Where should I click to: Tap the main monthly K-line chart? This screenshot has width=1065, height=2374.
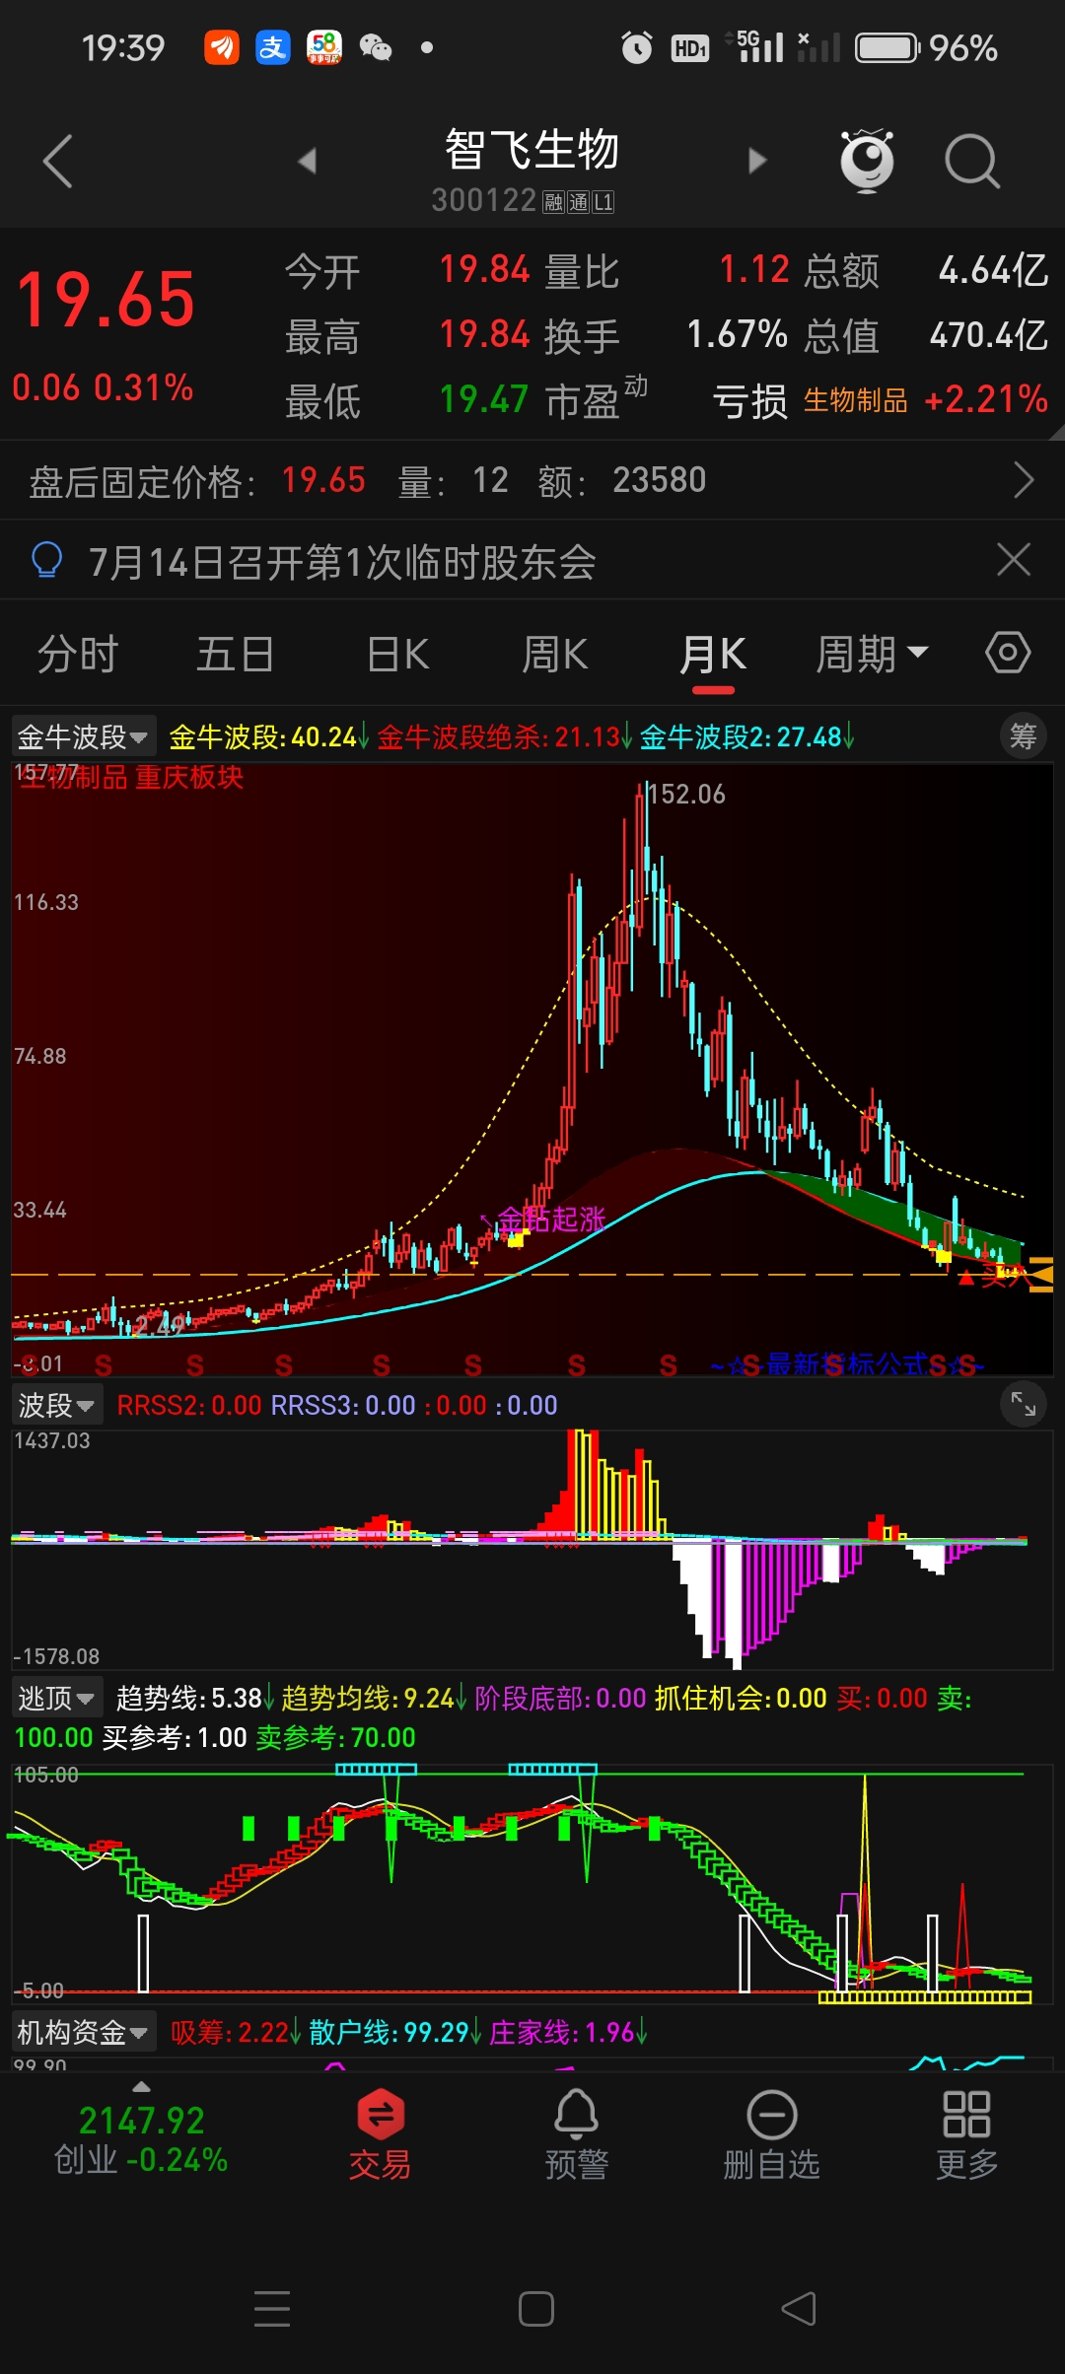[532, 1069]
